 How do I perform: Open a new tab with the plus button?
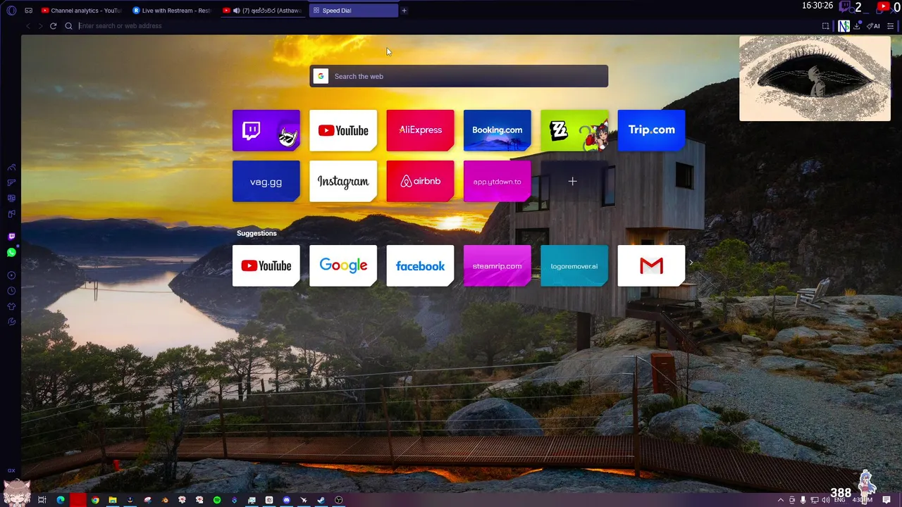(x=404, y=11)
